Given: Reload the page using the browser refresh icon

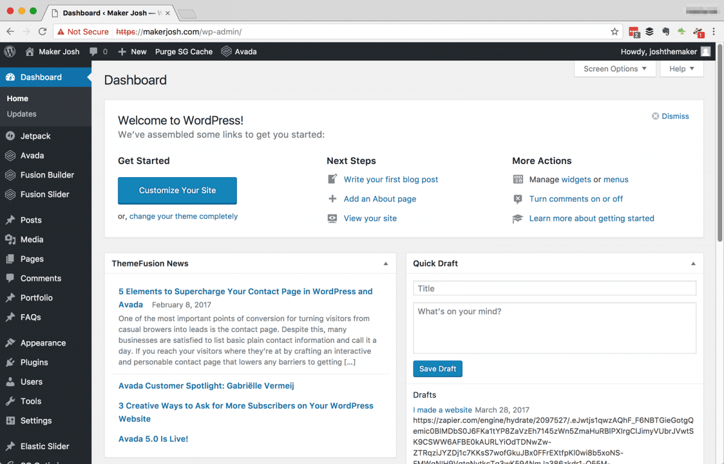Looking at the screenshot, I should click(x=42, y=31).
